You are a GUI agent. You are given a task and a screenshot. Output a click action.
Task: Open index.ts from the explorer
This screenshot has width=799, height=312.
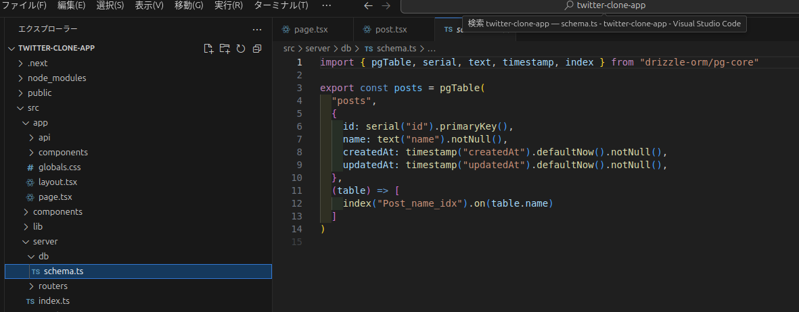tap(139, 301)
